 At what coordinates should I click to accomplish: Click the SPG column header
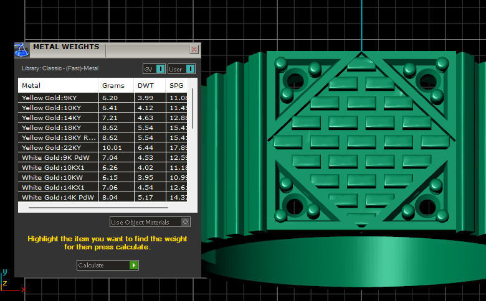click(x=176, y=86)
